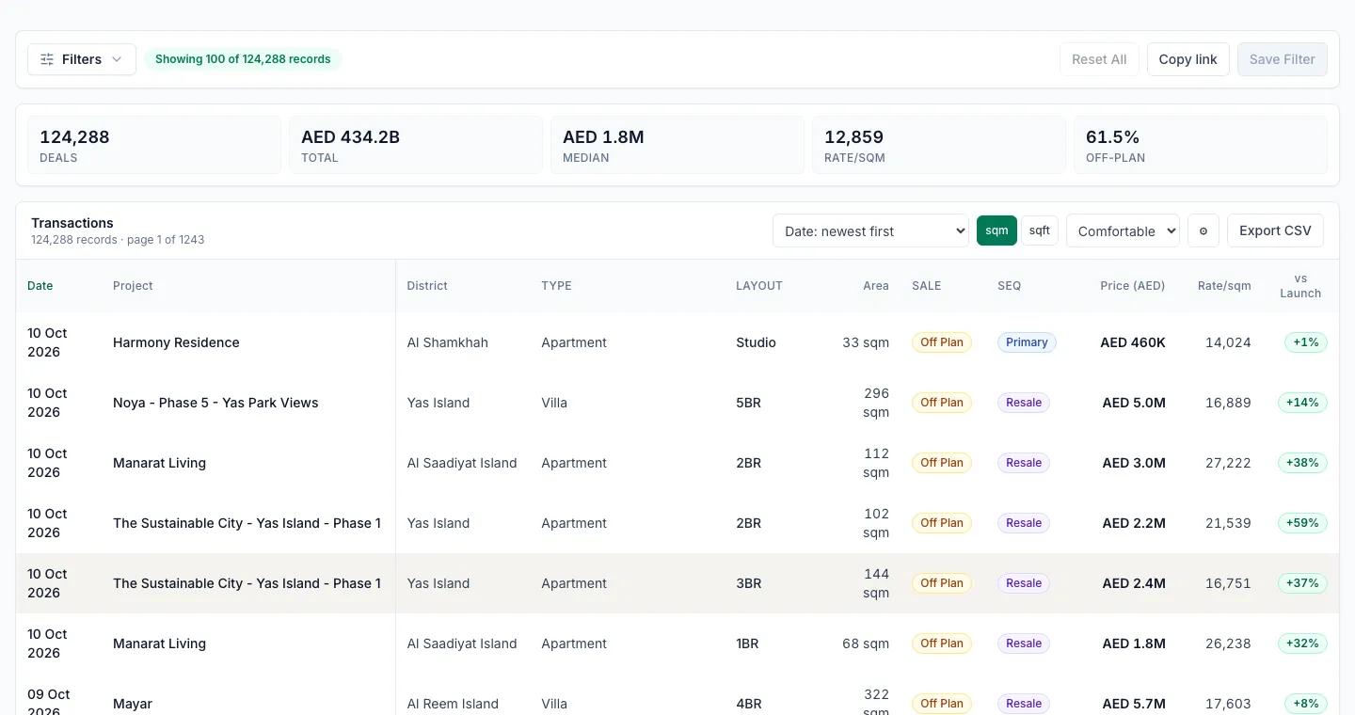
Task: Click the AED 5.0M price cell
Action: (x=1134, y=403)
